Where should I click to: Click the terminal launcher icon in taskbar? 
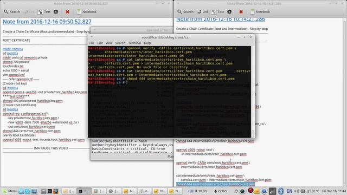pos(49,191)
